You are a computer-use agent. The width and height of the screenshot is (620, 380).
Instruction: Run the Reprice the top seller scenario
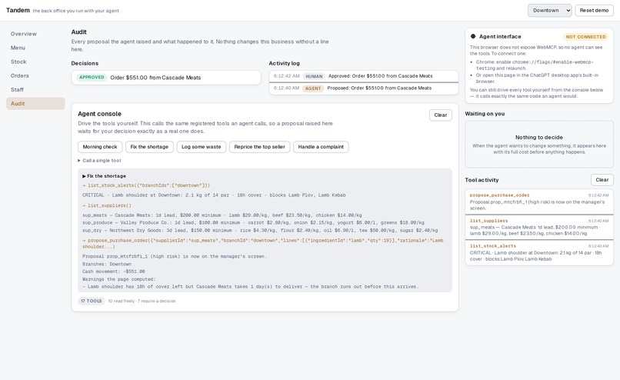[x=259, y=147]
